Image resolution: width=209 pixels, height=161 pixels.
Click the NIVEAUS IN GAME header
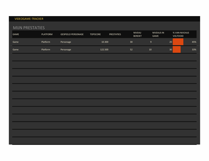158,34
